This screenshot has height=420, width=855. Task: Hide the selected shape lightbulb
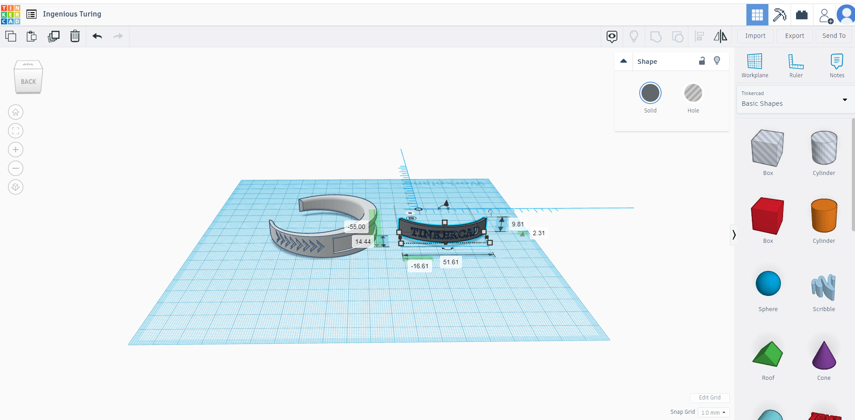717,61
